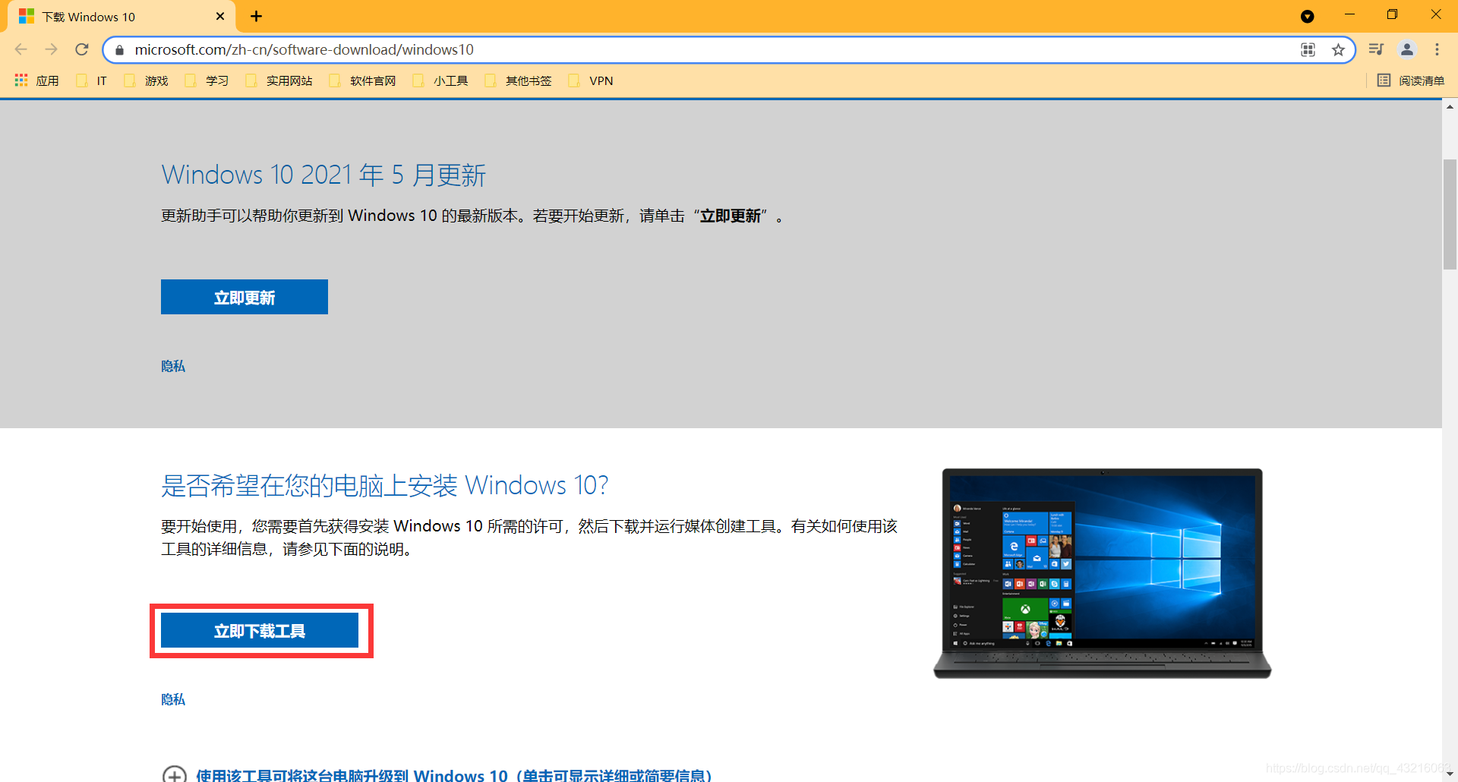1458x782 pixels.
Task: Click heading 是否希望在您的电脑上安装 Windows 10?
Action: [385, 485]
